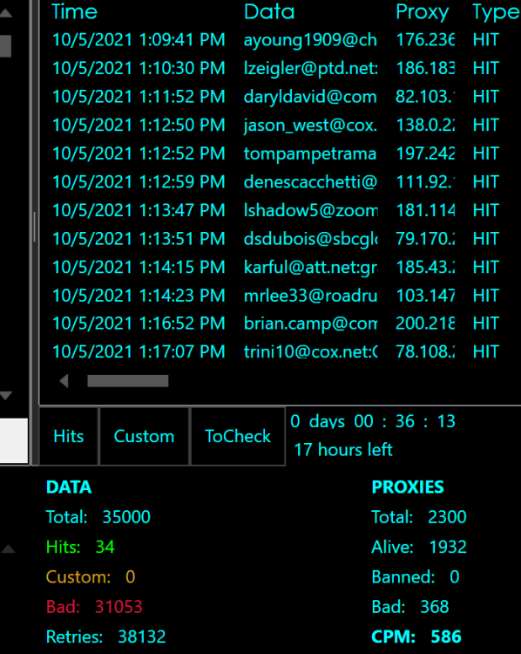Viewport: 521px width, 654px height.
Task: Select the dsdubois@sbcgl row
Action: pos(280,239)
